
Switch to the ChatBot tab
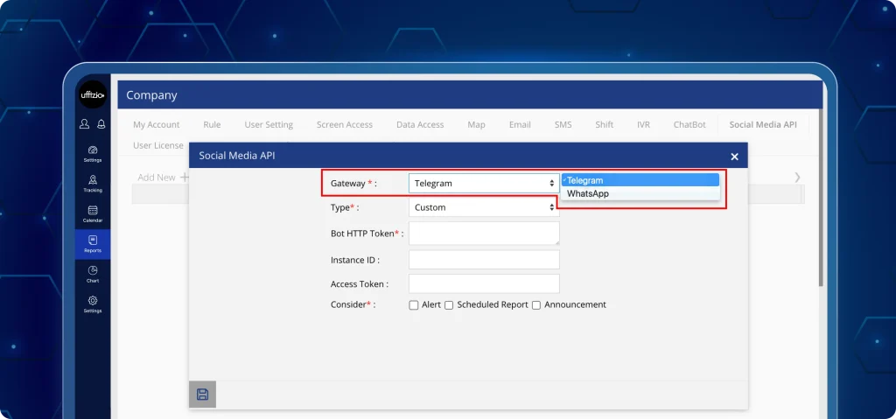click(689, 125)
